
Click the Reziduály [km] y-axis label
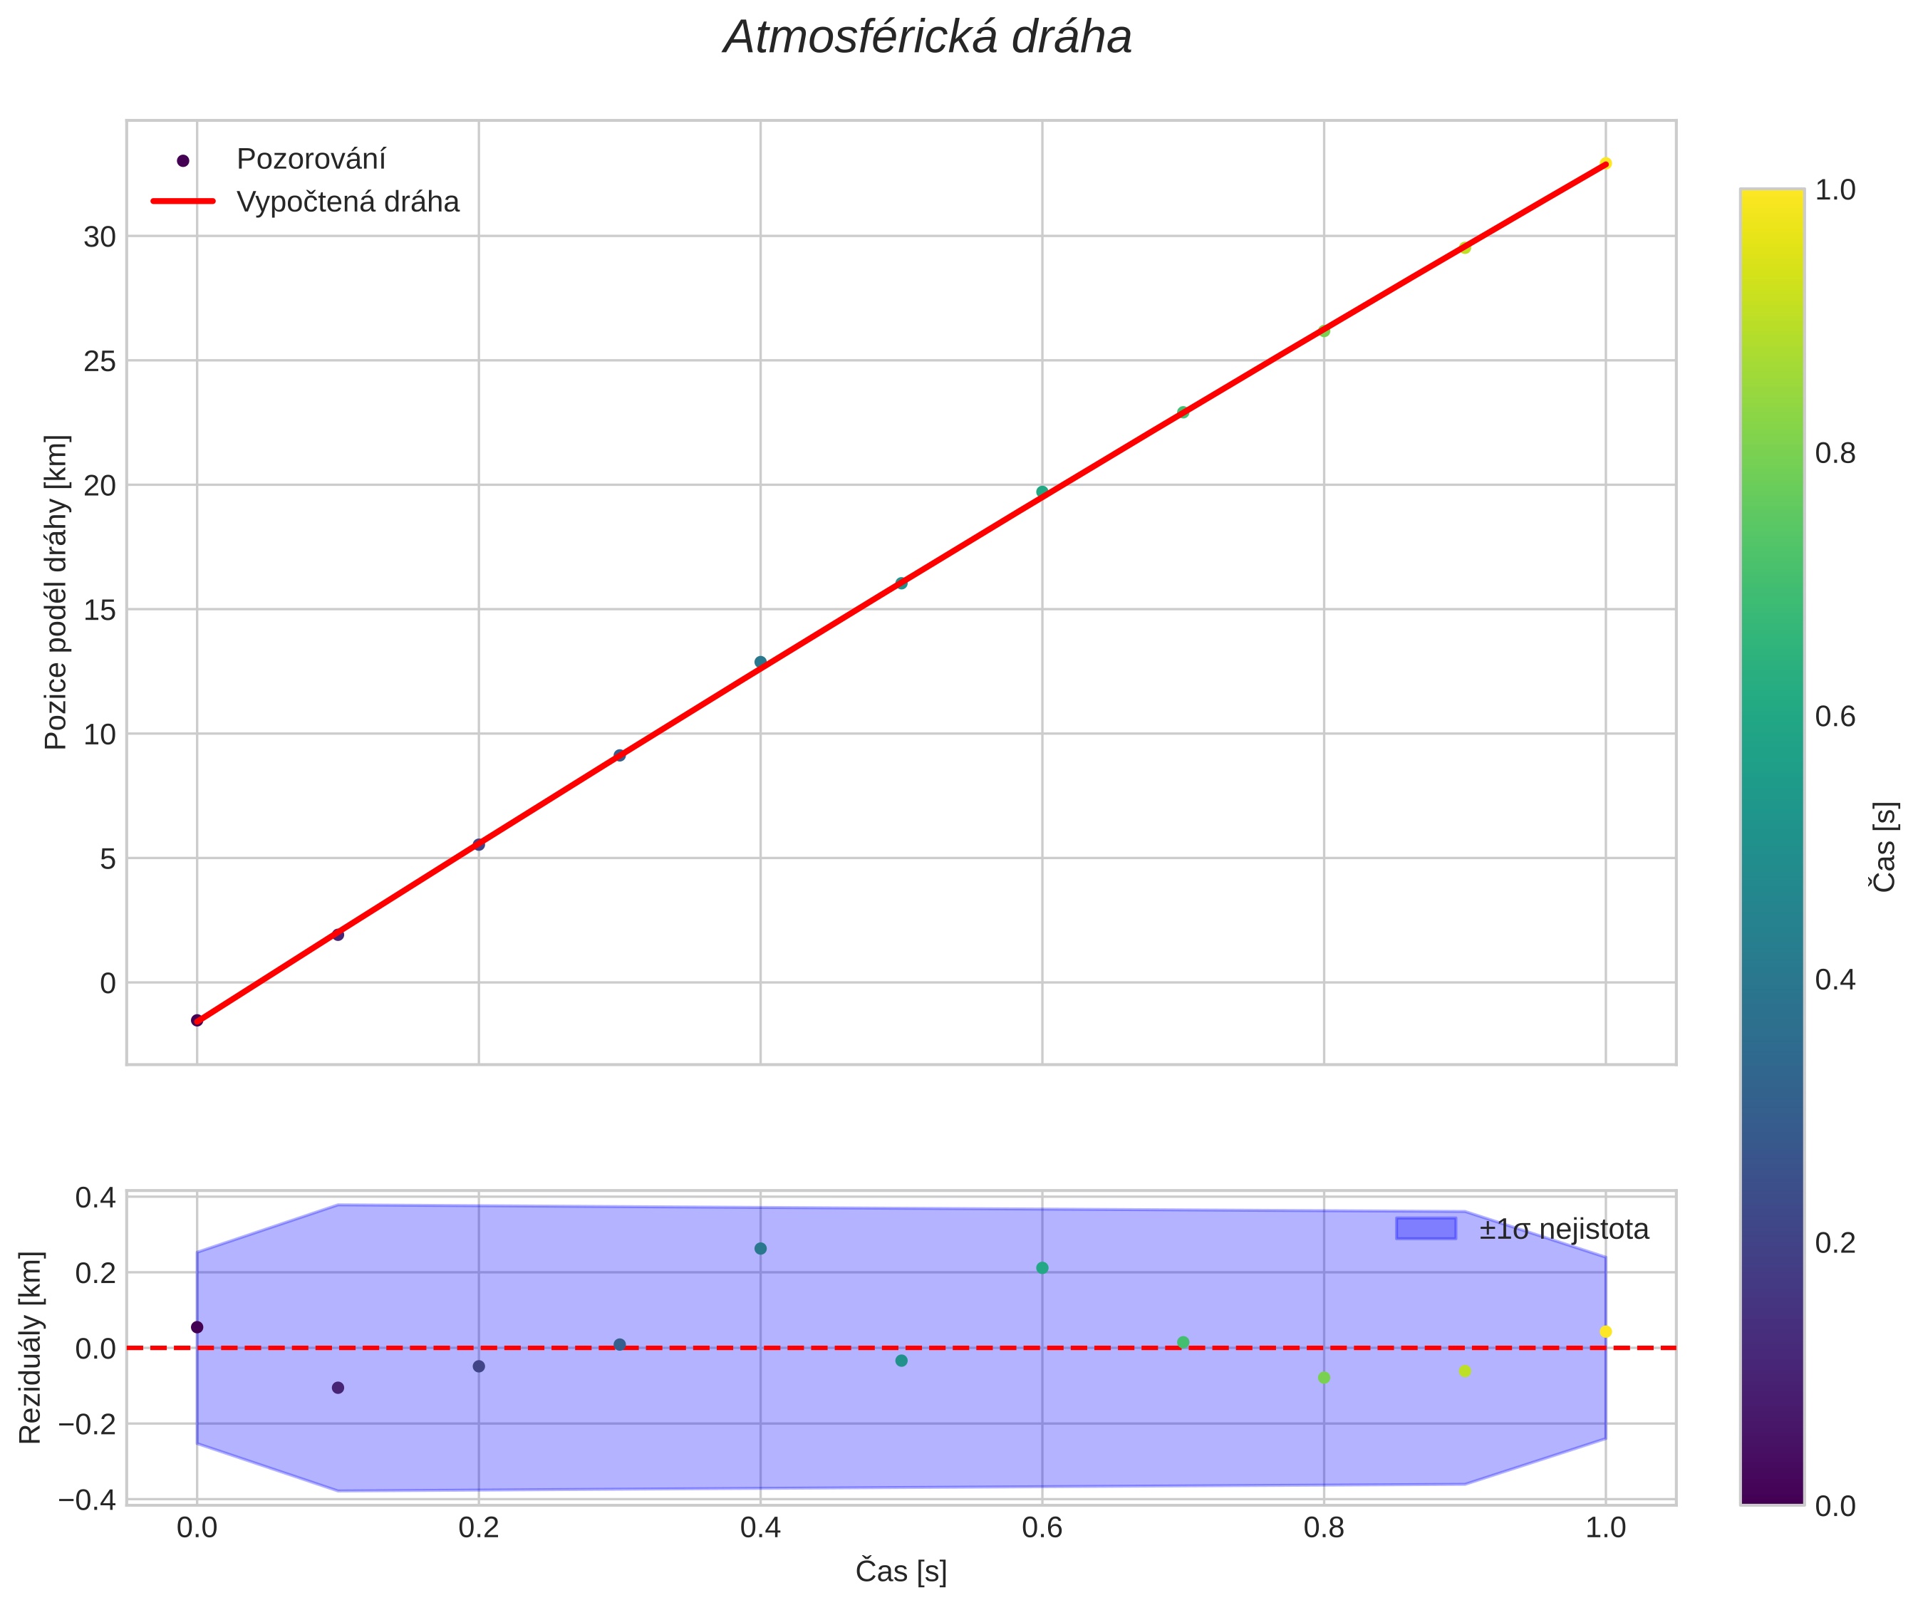point(31,1348)
